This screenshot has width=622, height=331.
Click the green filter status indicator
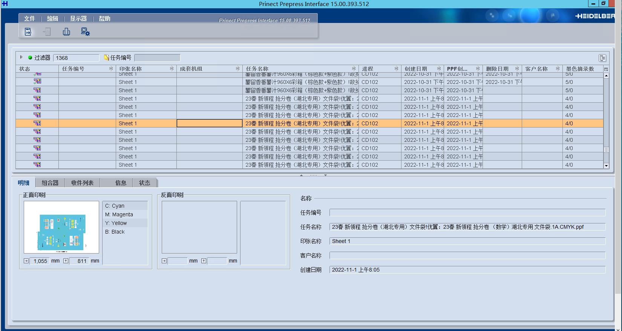pos(30,58)
